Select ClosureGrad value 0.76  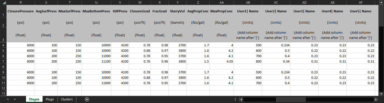pyautogui.click(x=140, y=61)
